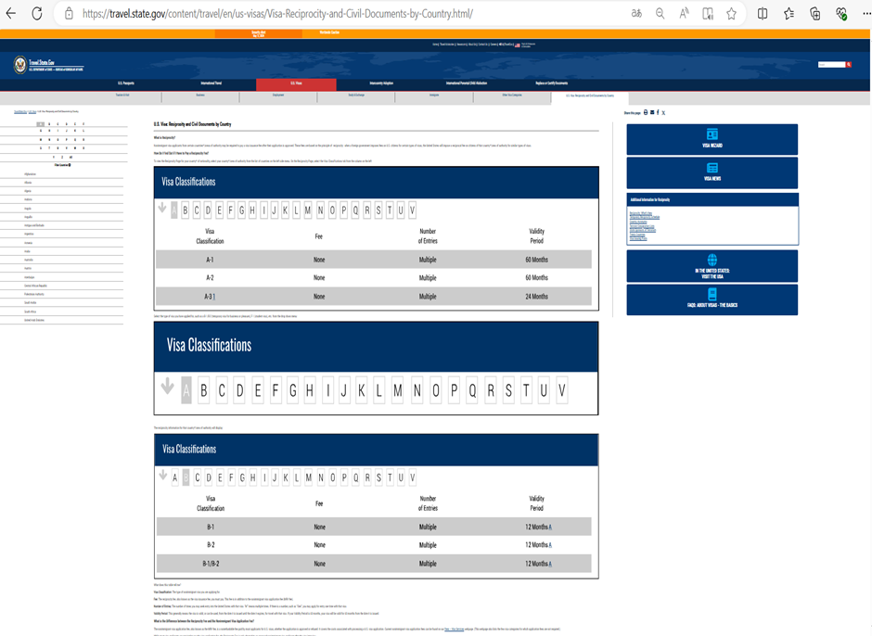Open the Visa News tile
872x636 pixels.
[x=712, y=172]
